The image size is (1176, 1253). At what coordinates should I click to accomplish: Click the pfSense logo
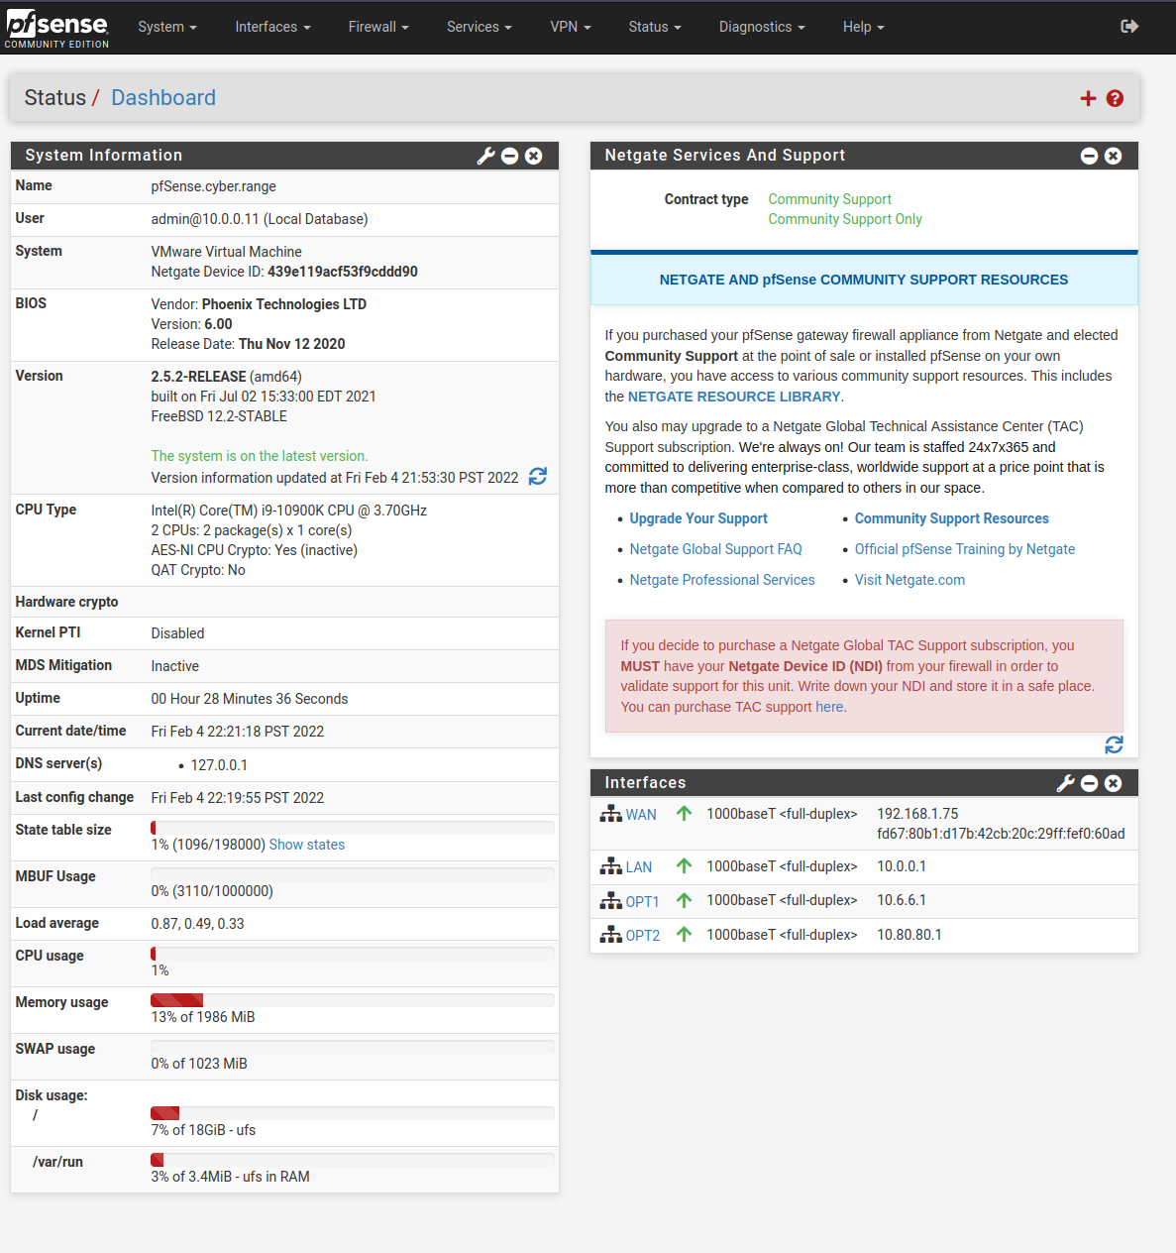click(x=57, y=27)
